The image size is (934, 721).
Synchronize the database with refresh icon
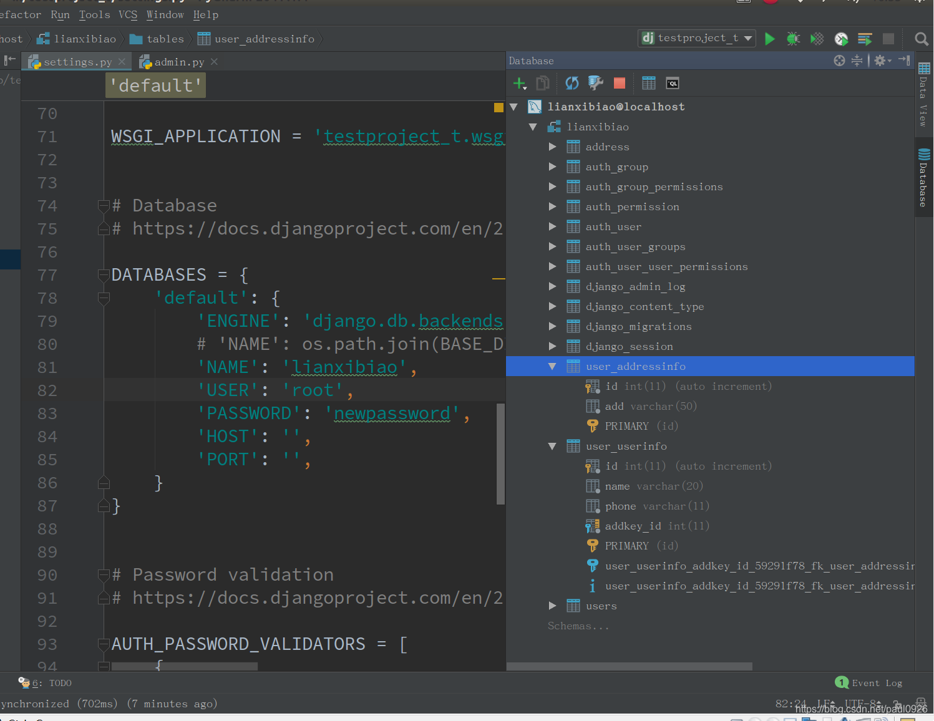[572, 83]
